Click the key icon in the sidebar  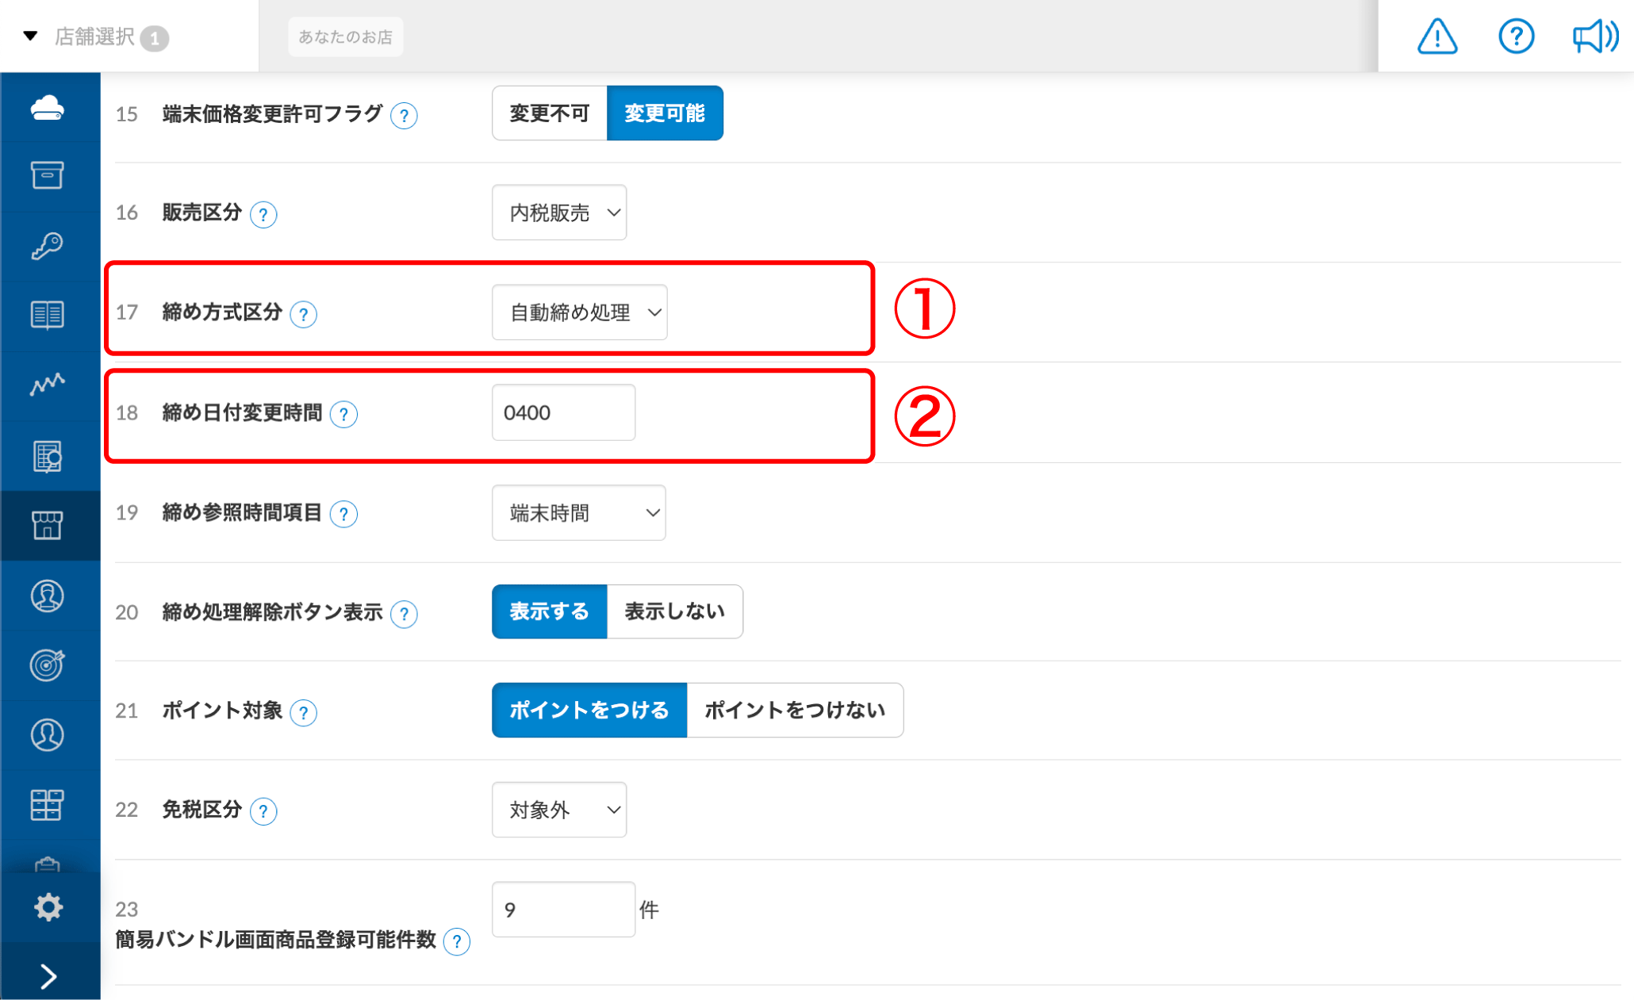(x=49, y=245)
